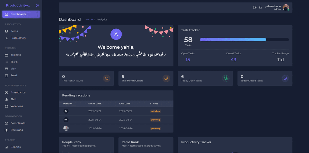
Task: Click the Task Tracker progress bar
Action: [x=244, y=40]
